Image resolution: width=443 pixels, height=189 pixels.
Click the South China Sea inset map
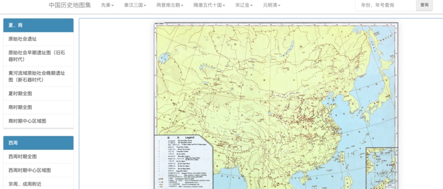point(382,168)
